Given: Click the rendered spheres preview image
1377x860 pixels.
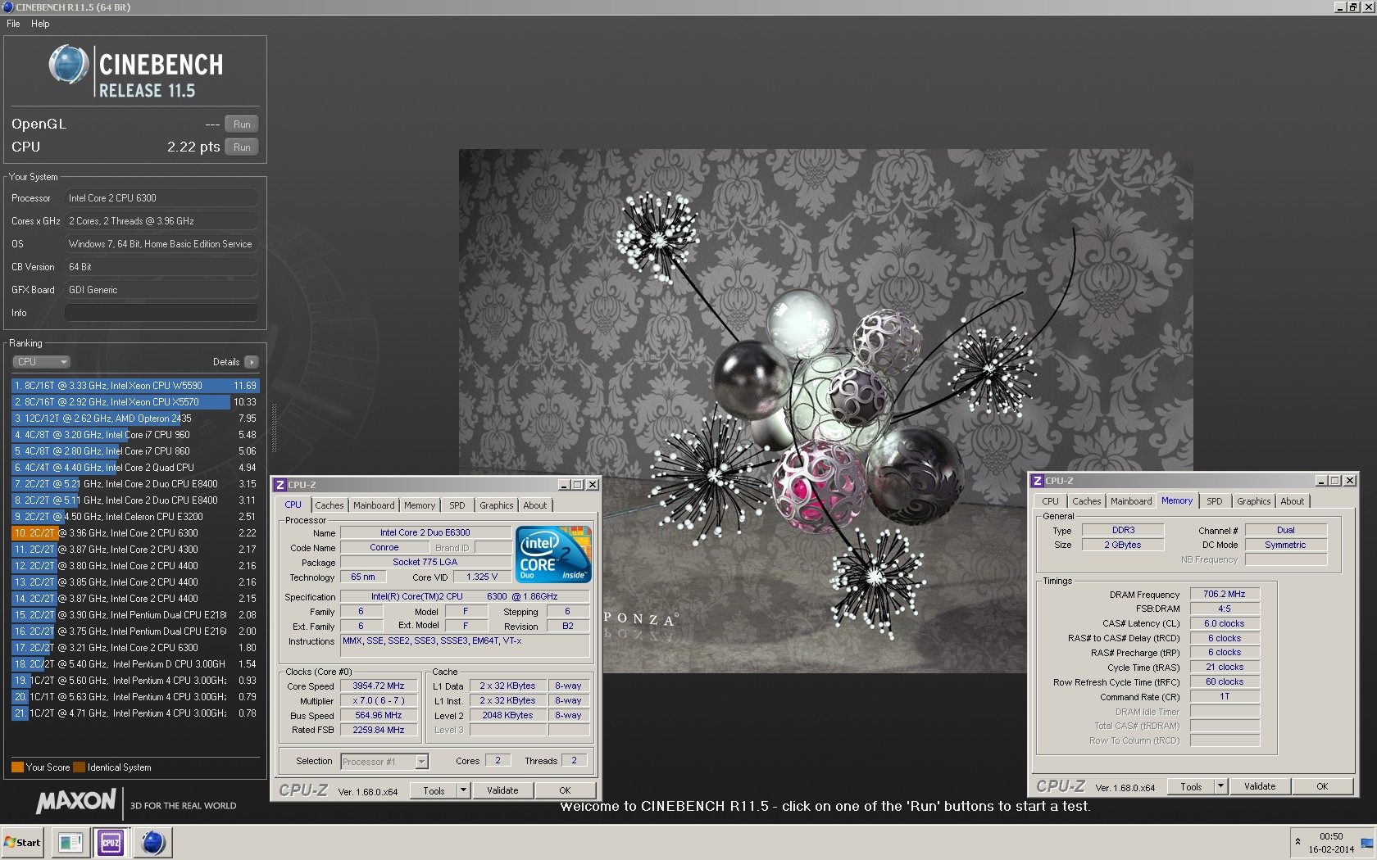Looking at the screenshot, I should tap(825, 410).
